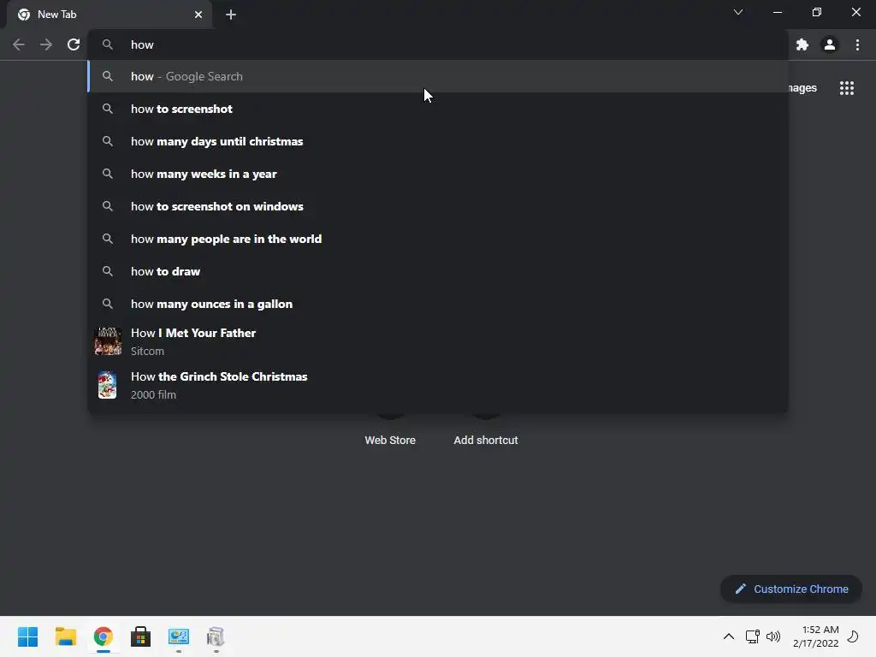The width and height of the screenshot is (876, 657).
Task: Choose 'how many days until christmas' suggestion
Action: point(438,141)
